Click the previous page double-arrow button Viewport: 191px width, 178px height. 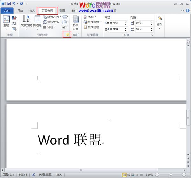coord(188,158)
